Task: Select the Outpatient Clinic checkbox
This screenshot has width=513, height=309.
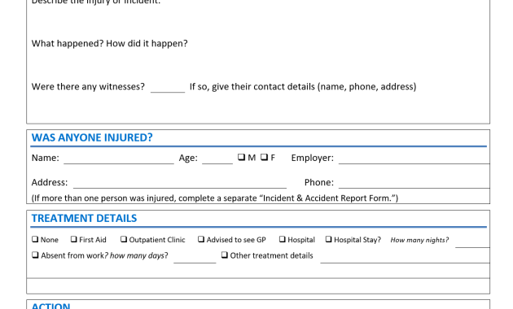Action: tap(123, 239)
